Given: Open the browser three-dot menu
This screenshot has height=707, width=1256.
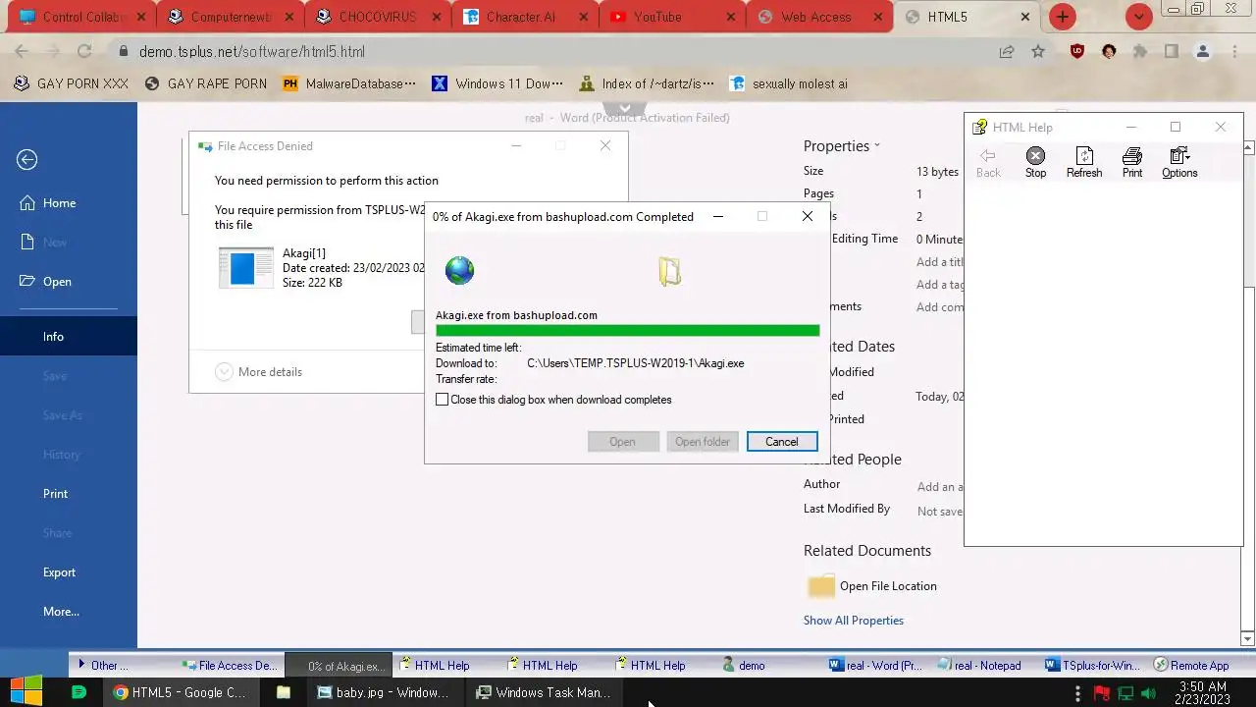Looking at the screenshot, I should 1233,52.
